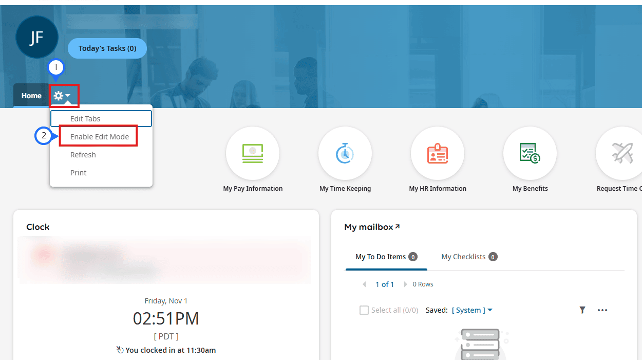Open My Time Keeping stopwatch icon

(x=345, y=153)
